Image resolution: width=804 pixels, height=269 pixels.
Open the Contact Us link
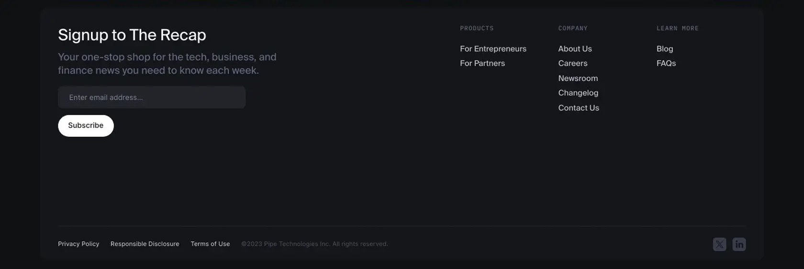pos(579,108)
